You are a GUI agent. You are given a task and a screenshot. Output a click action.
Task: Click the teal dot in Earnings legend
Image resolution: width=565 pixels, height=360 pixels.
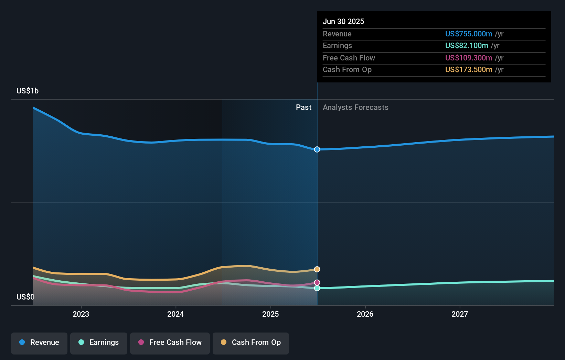click(81, 342)
